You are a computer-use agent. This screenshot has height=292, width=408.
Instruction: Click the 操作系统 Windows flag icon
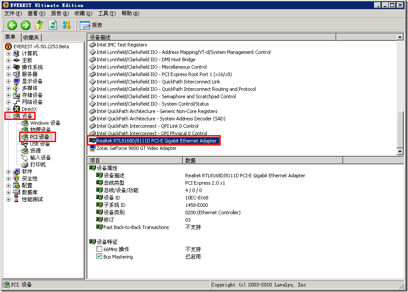point(17,67)
